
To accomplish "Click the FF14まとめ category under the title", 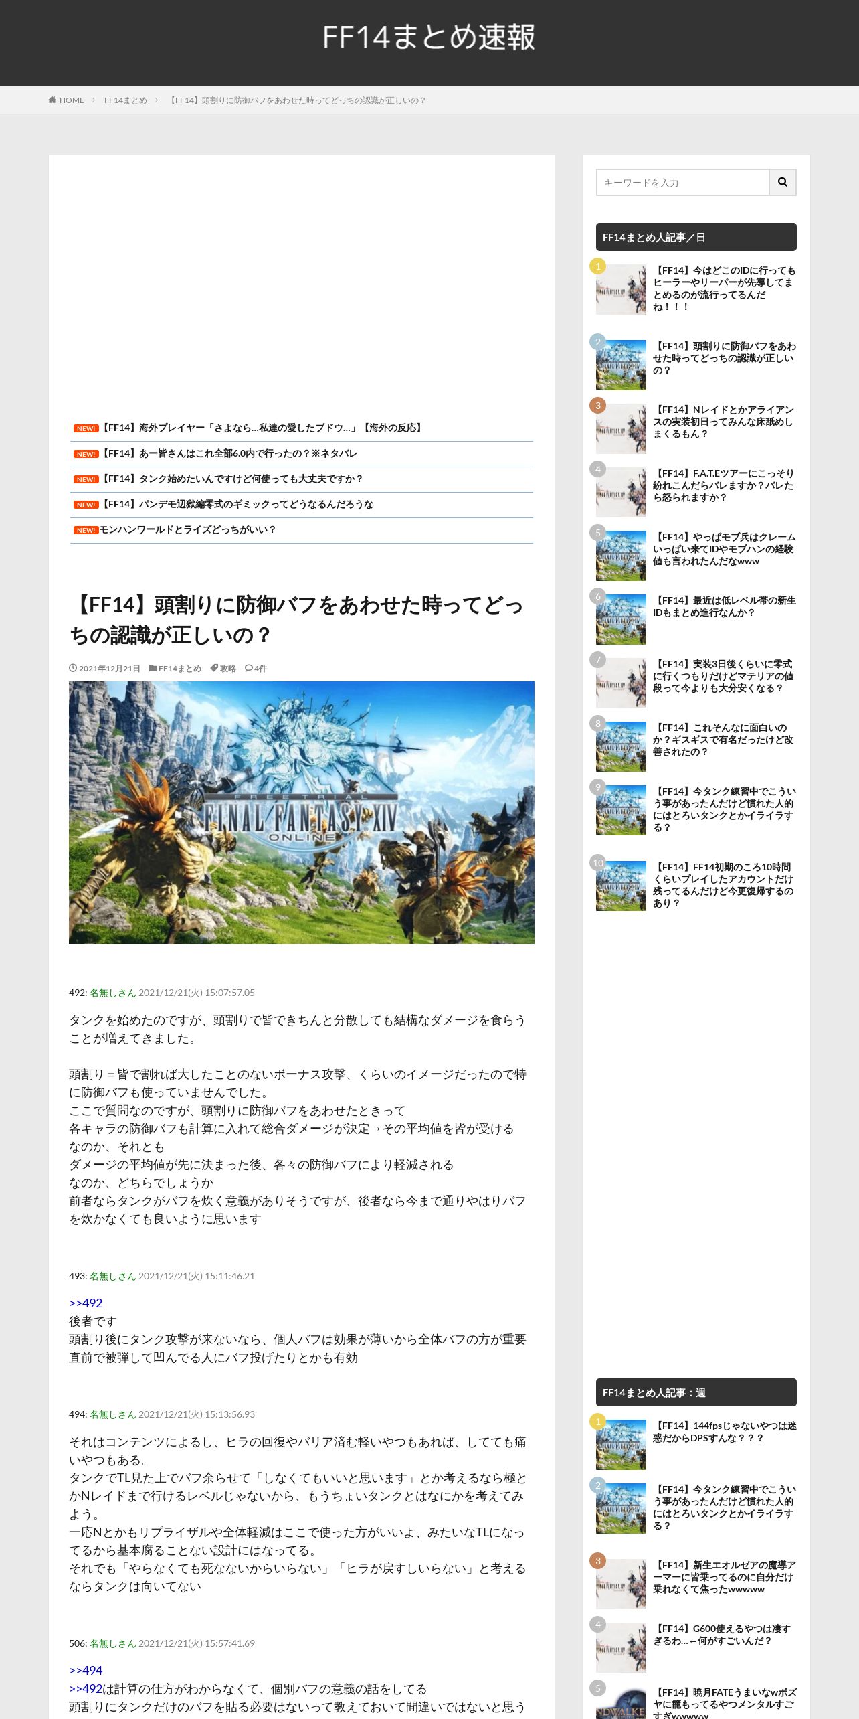I will coord(179,668).
